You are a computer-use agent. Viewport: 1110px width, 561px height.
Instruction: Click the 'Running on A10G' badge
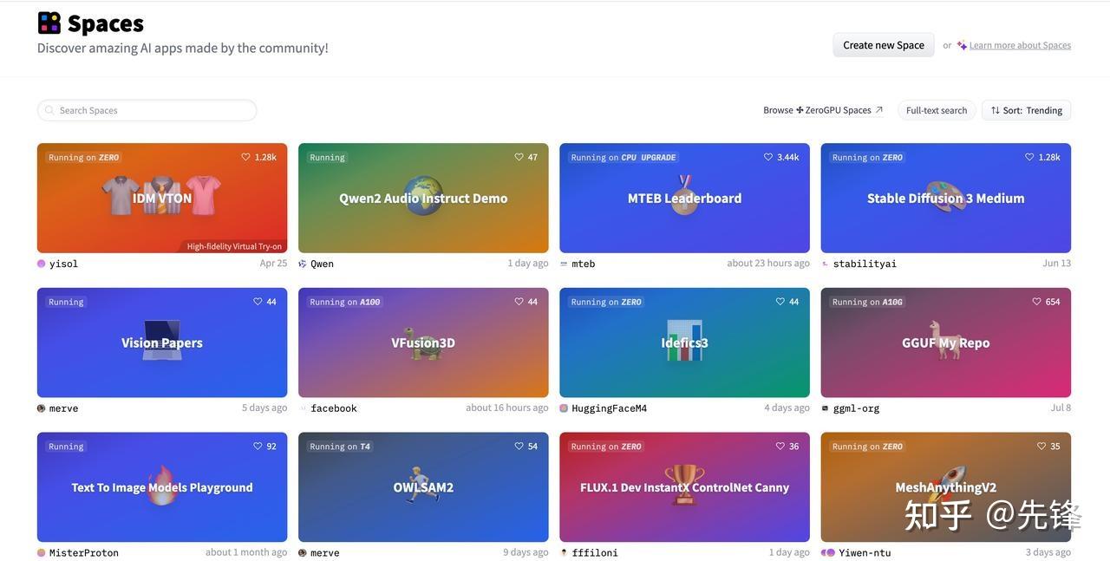point(868,302)
